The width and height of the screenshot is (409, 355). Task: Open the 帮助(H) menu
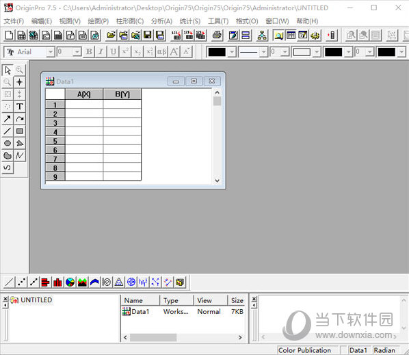(307, 21)
